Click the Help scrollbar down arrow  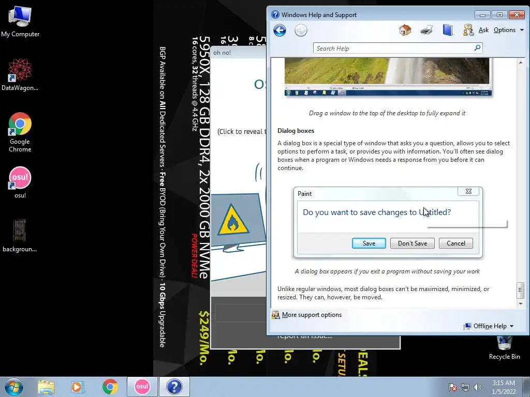coord(521,304)
